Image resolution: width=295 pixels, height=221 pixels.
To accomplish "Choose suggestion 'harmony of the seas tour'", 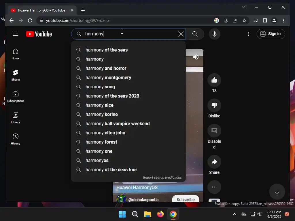I will pyautogui.click(x=128, y=169).
